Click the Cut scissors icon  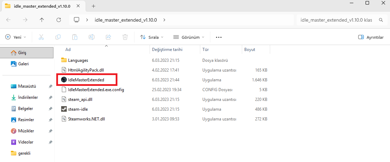click(x=41, y=37)
